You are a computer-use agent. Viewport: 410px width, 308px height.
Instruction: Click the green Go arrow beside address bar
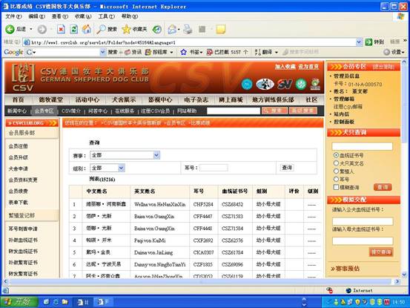(368, 42)
